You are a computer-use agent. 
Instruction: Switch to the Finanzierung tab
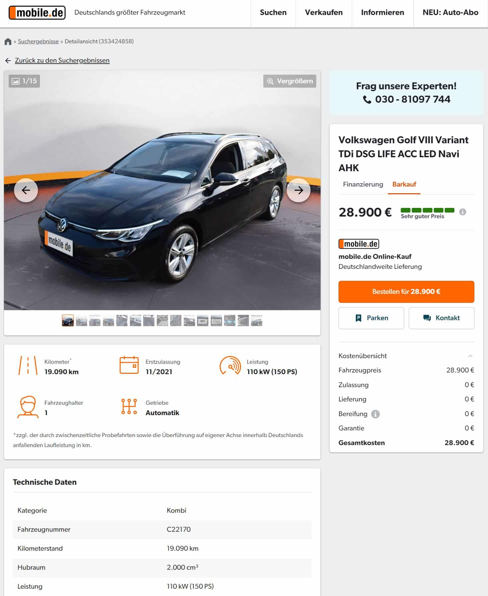pyautogui.click(x=363, y=184)
